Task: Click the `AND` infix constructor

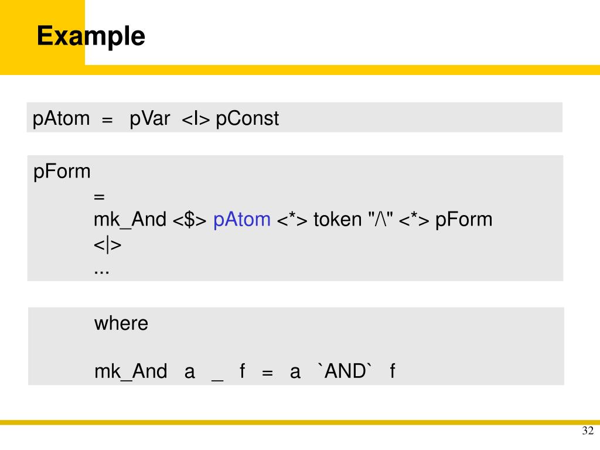Action: (x=345, y=371)
